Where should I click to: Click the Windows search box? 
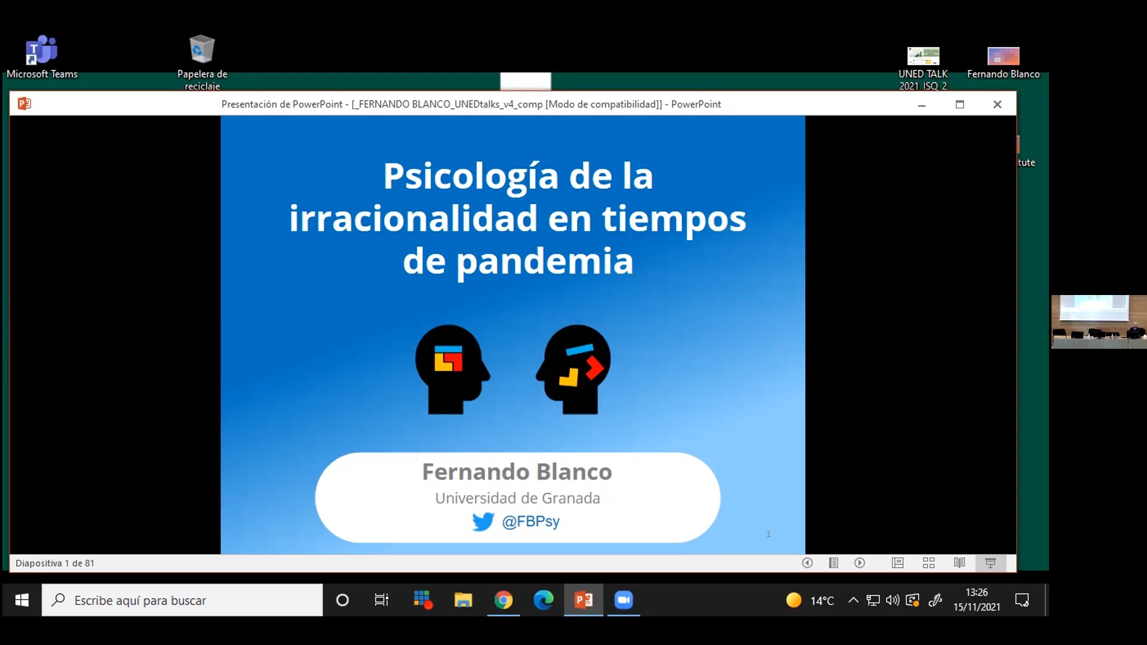coord(182,600)
